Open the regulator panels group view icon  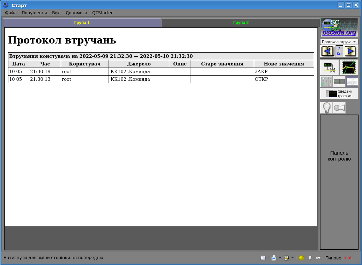(x=326, y=82)
